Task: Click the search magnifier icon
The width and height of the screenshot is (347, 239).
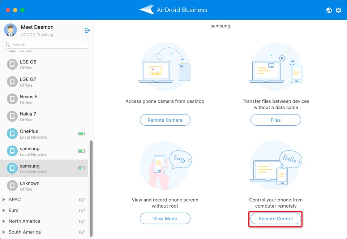Action: (8, 45)
